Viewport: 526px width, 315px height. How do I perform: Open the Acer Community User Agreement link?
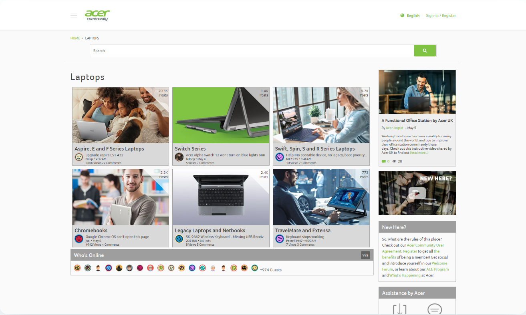[413, 248]
